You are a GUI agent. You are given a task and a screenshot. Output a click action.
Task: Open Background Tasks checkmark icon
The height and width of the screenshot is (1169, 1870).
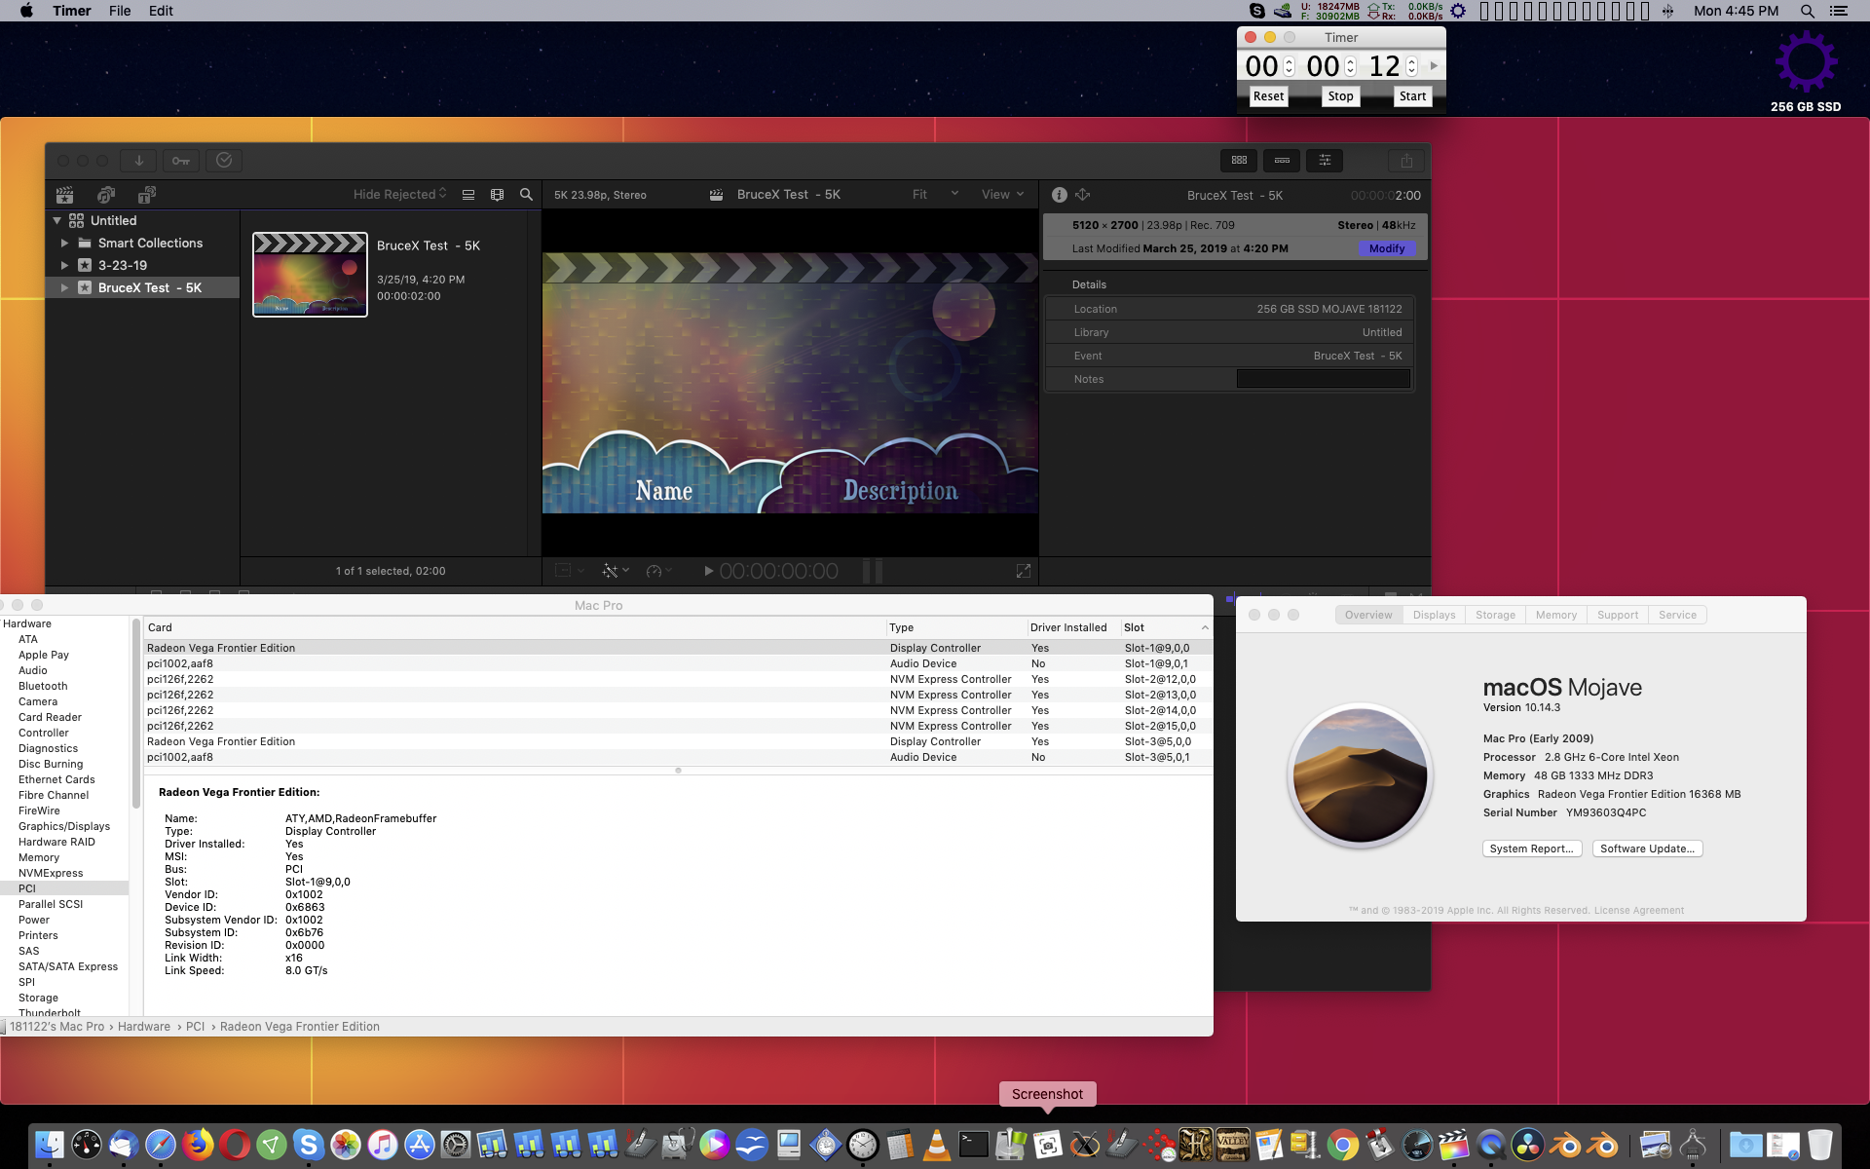(x=224, y=161)
